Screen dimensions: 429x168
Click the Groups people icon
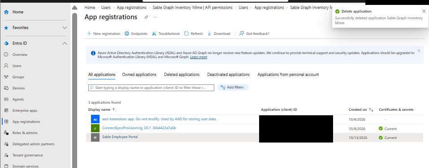[6, 77]
